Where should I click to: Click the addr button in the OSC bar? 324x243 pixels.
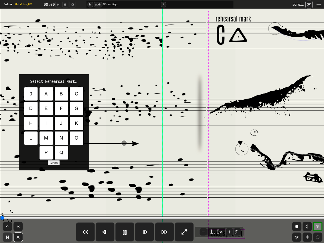(98, 5)
